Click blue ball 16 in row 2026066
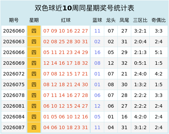The height and width of the screenshot is (134, 169). 97,52
